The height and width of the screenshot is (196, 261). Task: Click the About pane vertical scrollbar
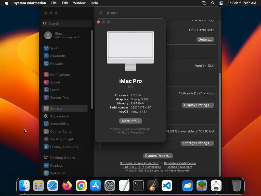coord(219,124)
